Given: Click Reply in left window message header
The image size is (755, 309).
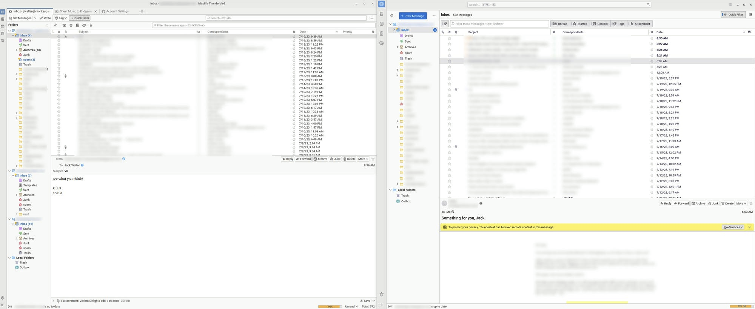Looking at the screenshot, I should [x=288, y=159].
